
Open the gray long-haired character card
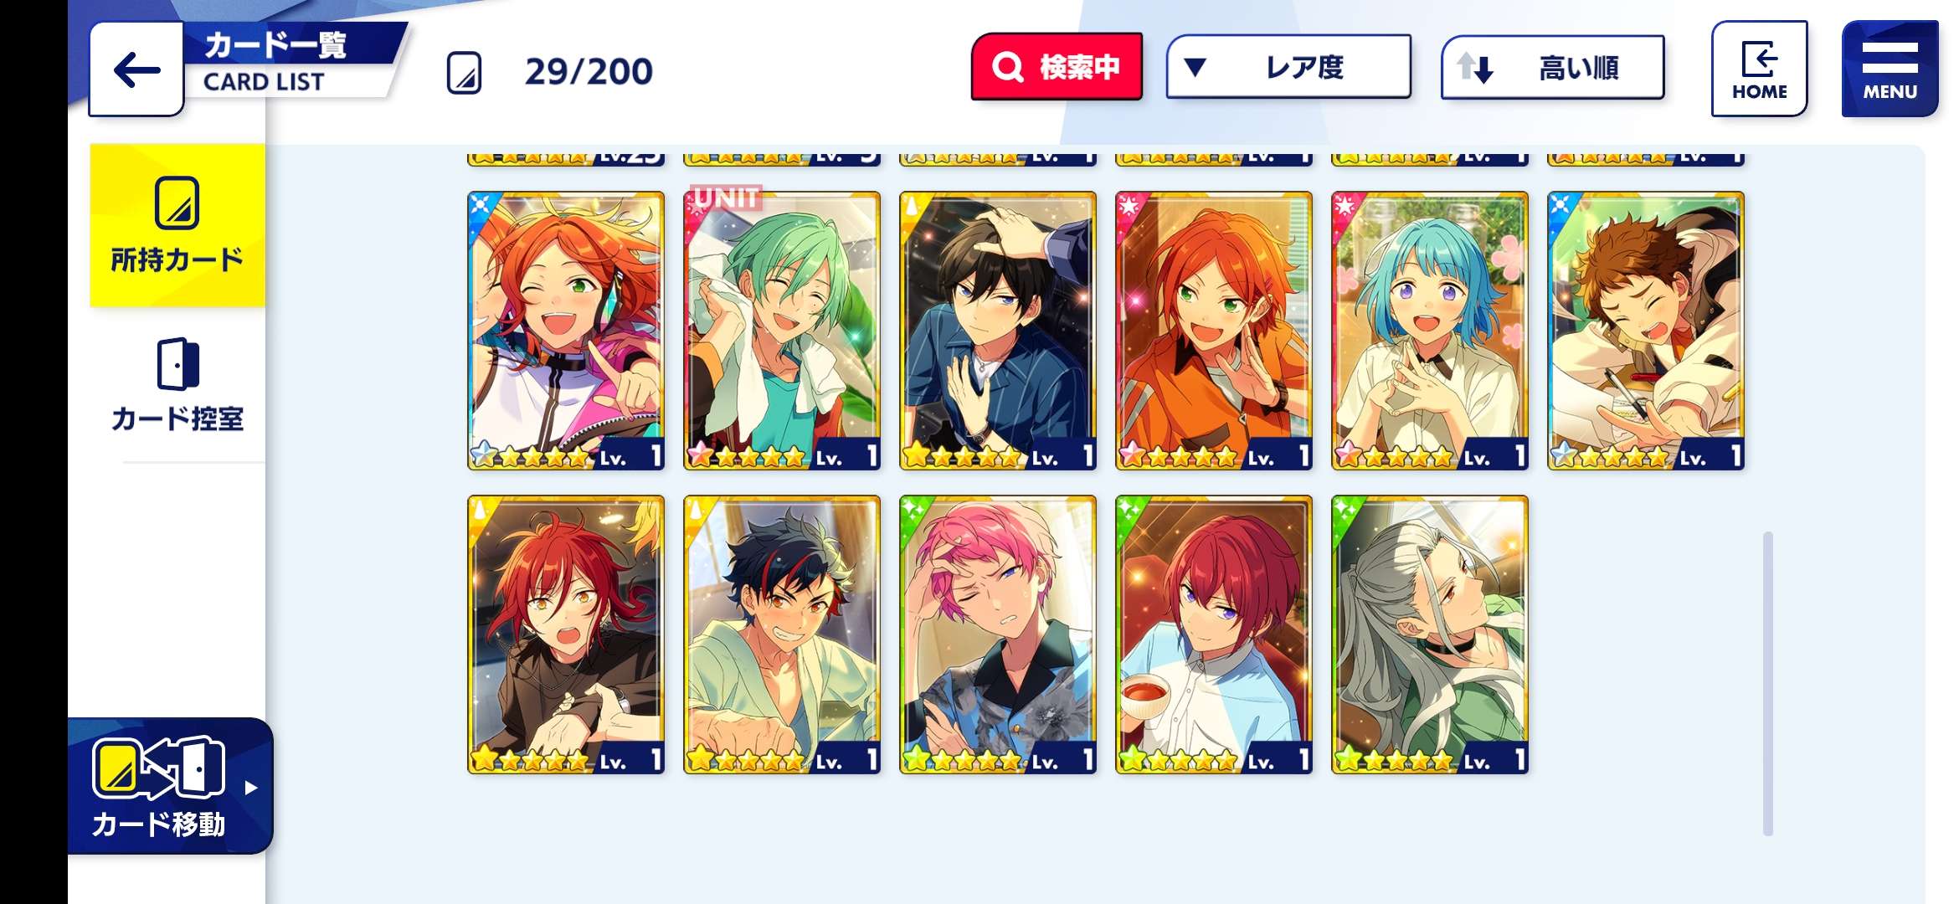coord(1430,634)
